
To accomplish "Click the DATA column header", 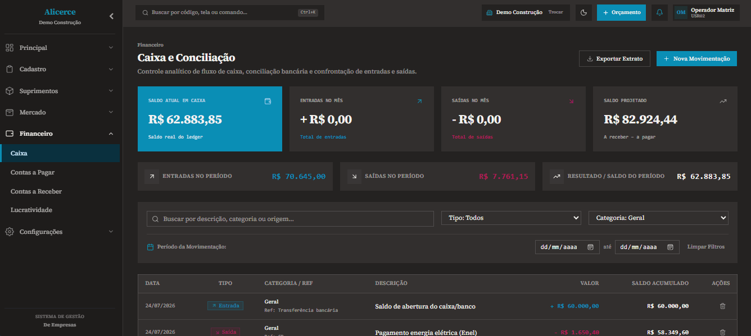I will [152, 283].
